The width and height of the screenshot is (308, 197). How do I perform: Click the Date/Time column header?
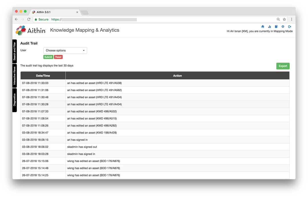pyautogui.click(x=43, y=76)
